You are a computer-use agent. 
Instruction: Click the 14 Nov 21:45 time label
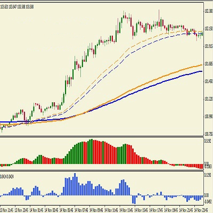click(x=186, y=210)
